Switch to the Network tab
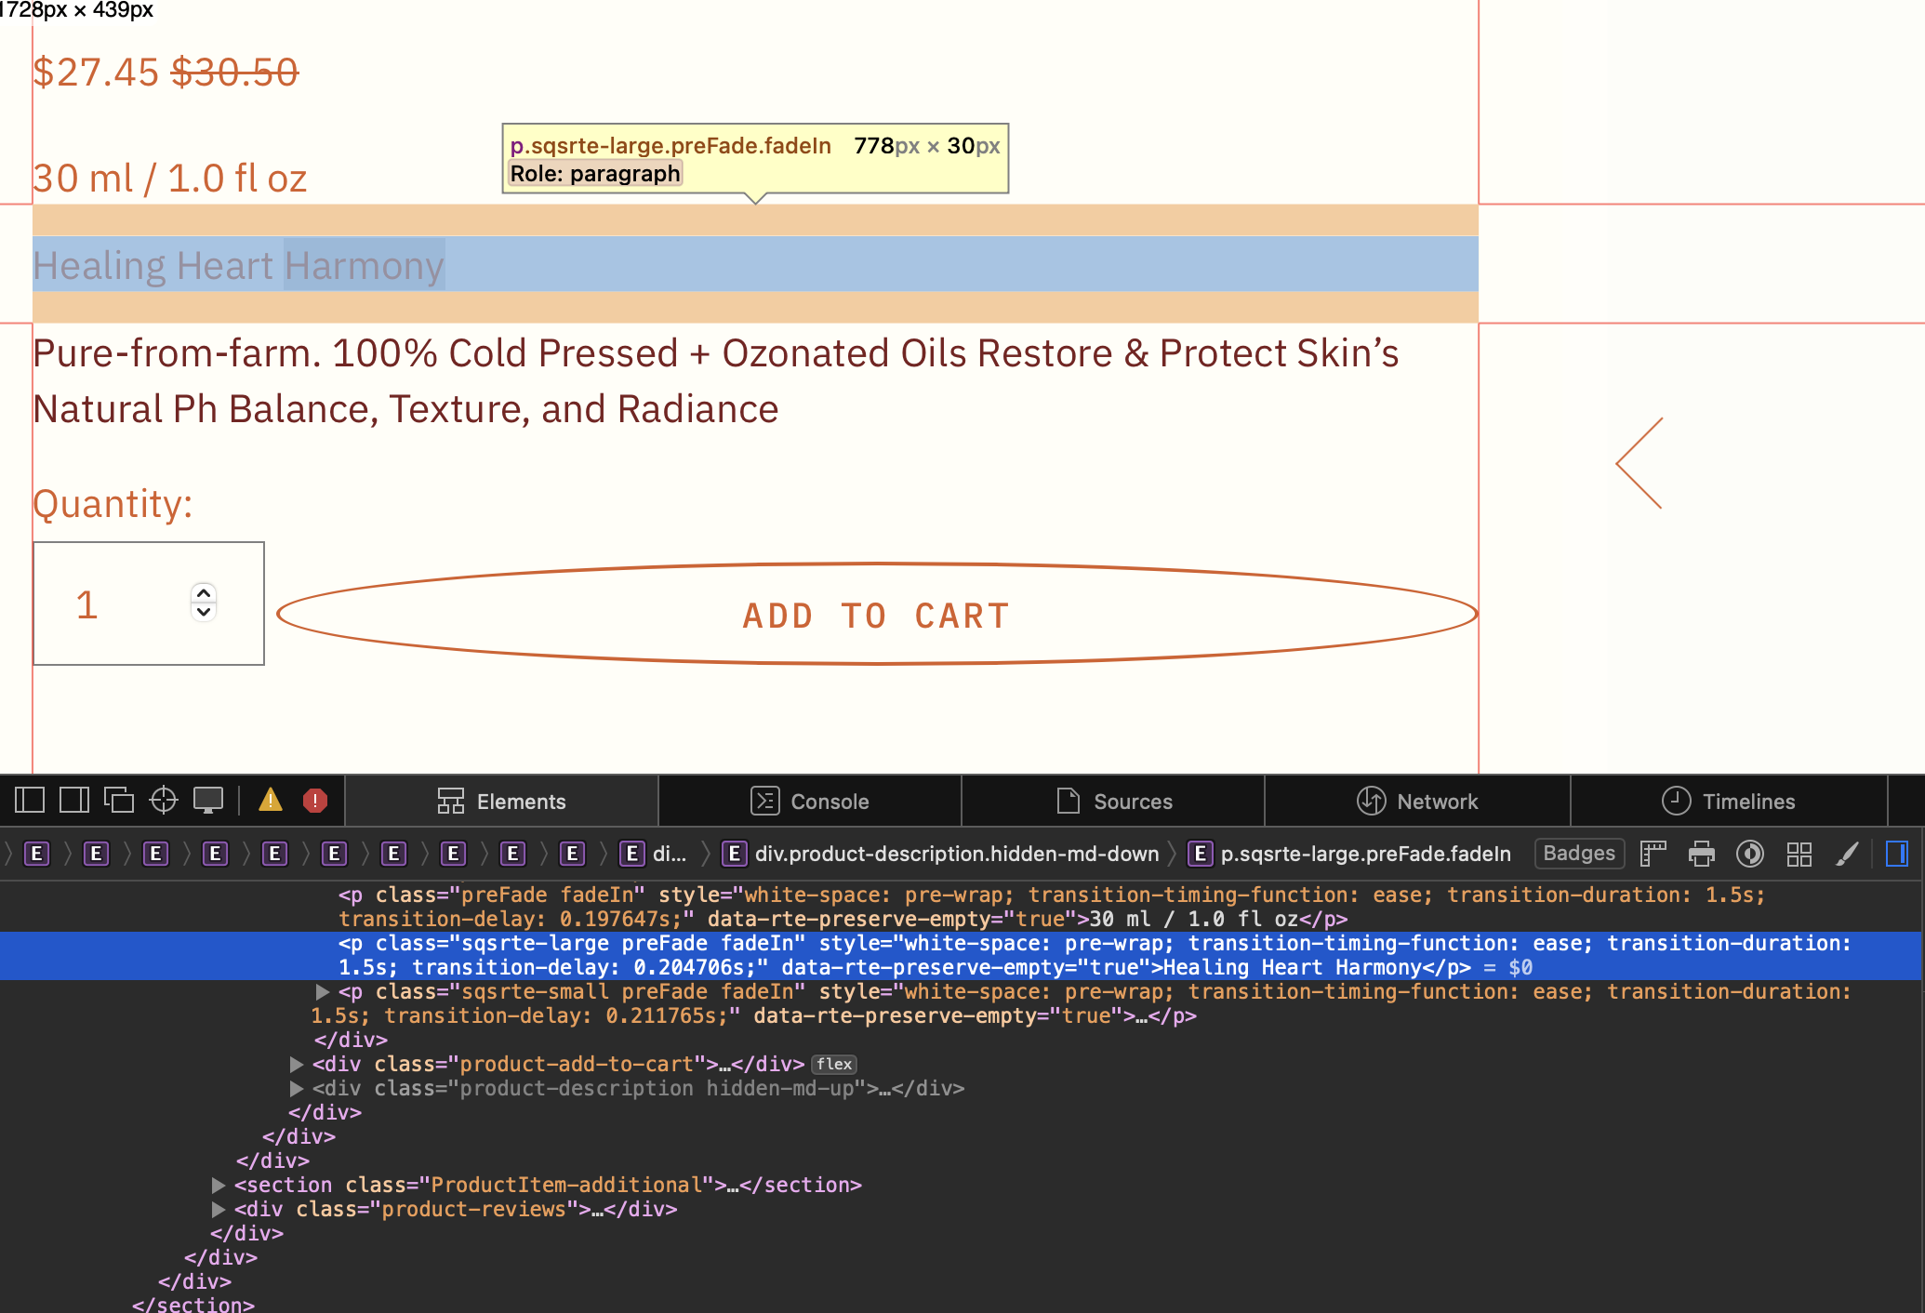The height and width of the screenshot is (1313, 1925). [1418, 802]
